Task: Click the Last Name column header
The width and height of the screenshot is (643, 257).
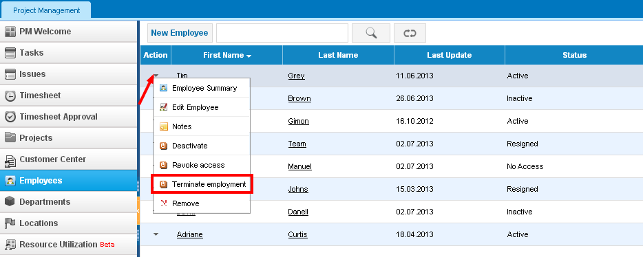Action: pos(338,55)
